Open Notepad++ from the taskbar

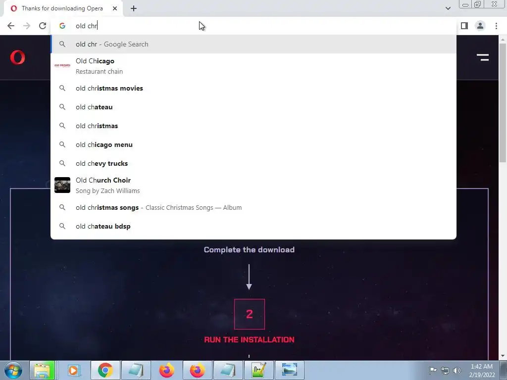pyautogui.click(x=258, y=370)
